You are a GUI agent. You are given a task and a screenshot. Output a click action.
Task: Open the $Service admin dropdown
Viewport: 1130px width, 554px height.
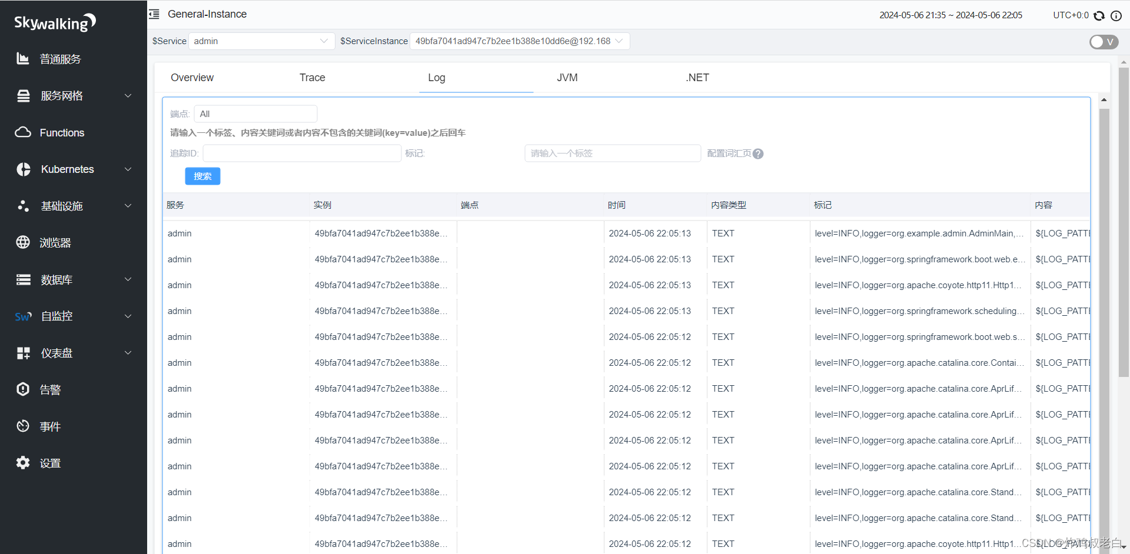[x=261, y=41]
